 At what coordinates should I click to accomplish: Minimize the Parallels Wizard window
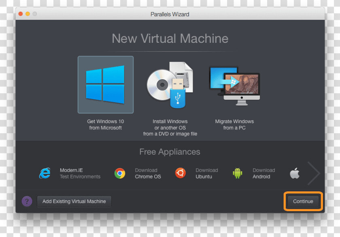click(x=28, y=14)
